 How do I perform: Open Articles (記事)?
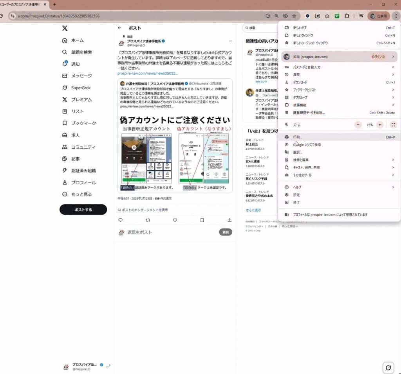tap(71, 159)
